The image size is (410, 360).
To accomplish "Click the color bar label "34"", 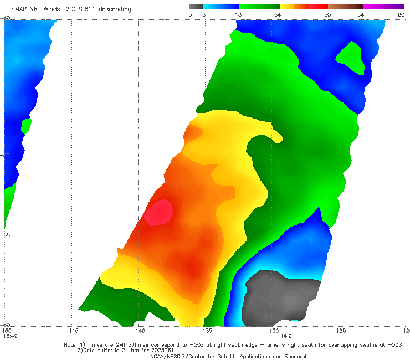I will pos(278,15).
